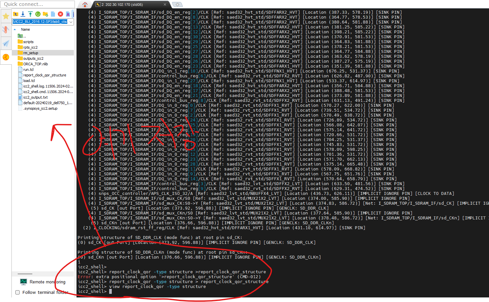
Task: Download selected files from server
Action: click(x=23, y=14)
